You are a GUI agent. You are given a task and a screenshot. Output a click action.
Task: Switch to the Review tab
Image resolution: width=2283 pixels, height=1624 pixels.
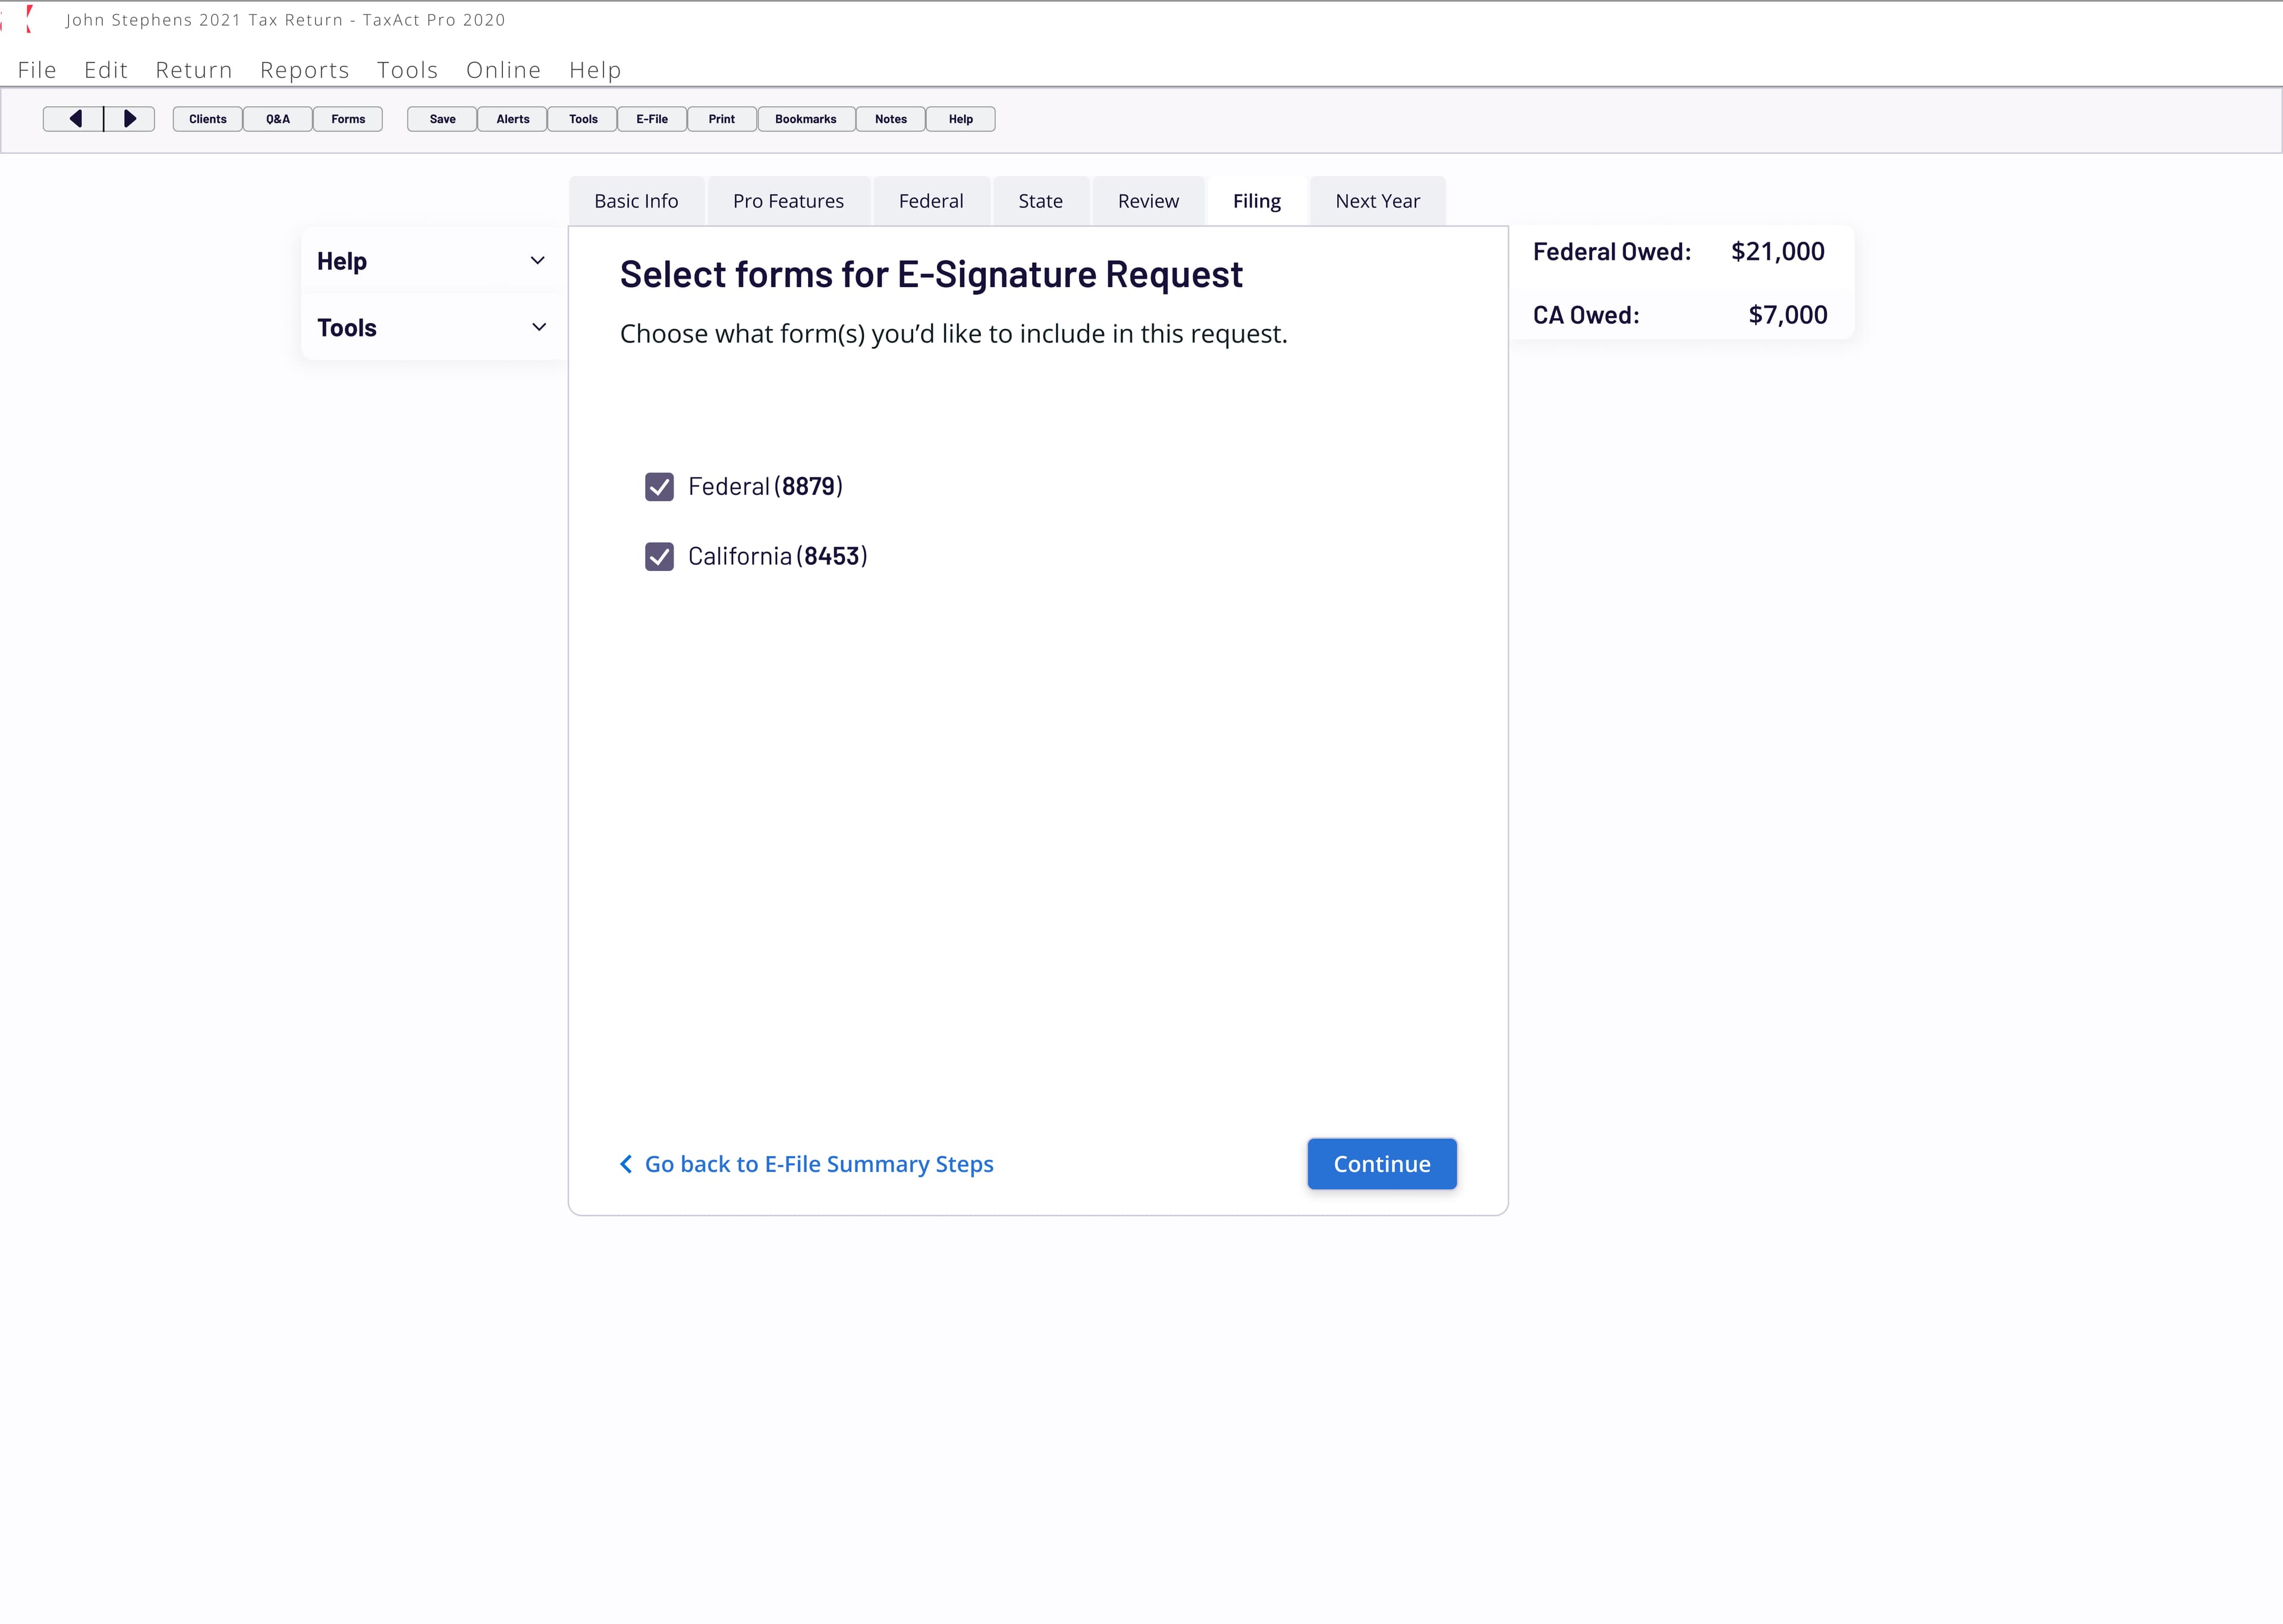tap(1149, 201)
